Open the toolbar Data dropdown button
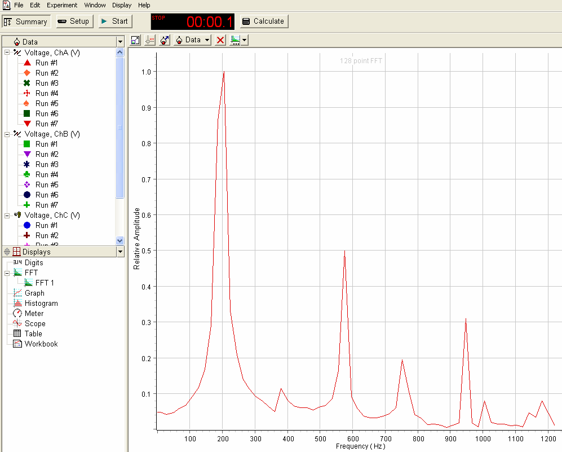Screen dimensions: 562x452 [192, 40]
